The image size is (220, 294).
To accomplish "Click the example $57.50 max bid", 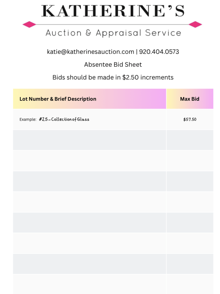I will click(x=190, y=119).
